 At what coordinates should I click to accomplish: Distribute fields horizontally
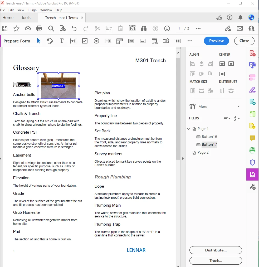pos(222,91)
